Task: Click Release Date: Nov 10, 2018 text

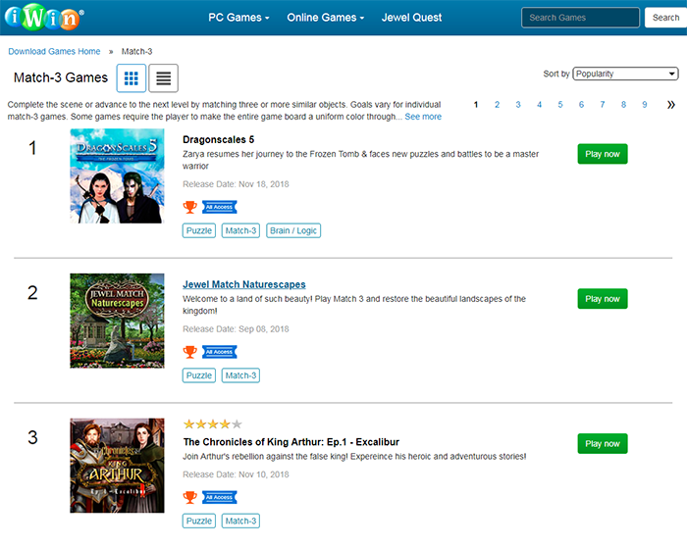Action: coord(236,474)
